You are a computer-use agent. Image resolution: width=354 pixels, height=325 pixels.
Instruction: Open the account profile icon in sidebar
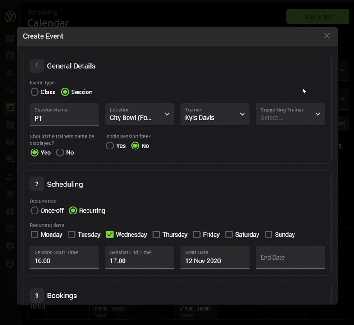pos(10,263)
